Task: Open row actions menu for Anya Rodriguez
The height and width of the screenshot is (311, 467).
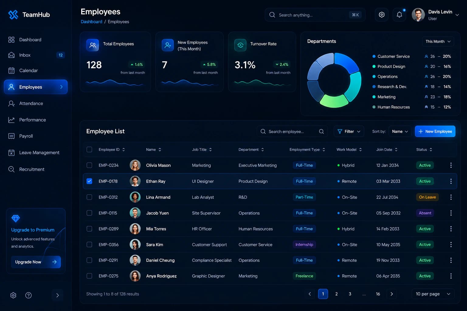Action: click(x=451, y=276)
